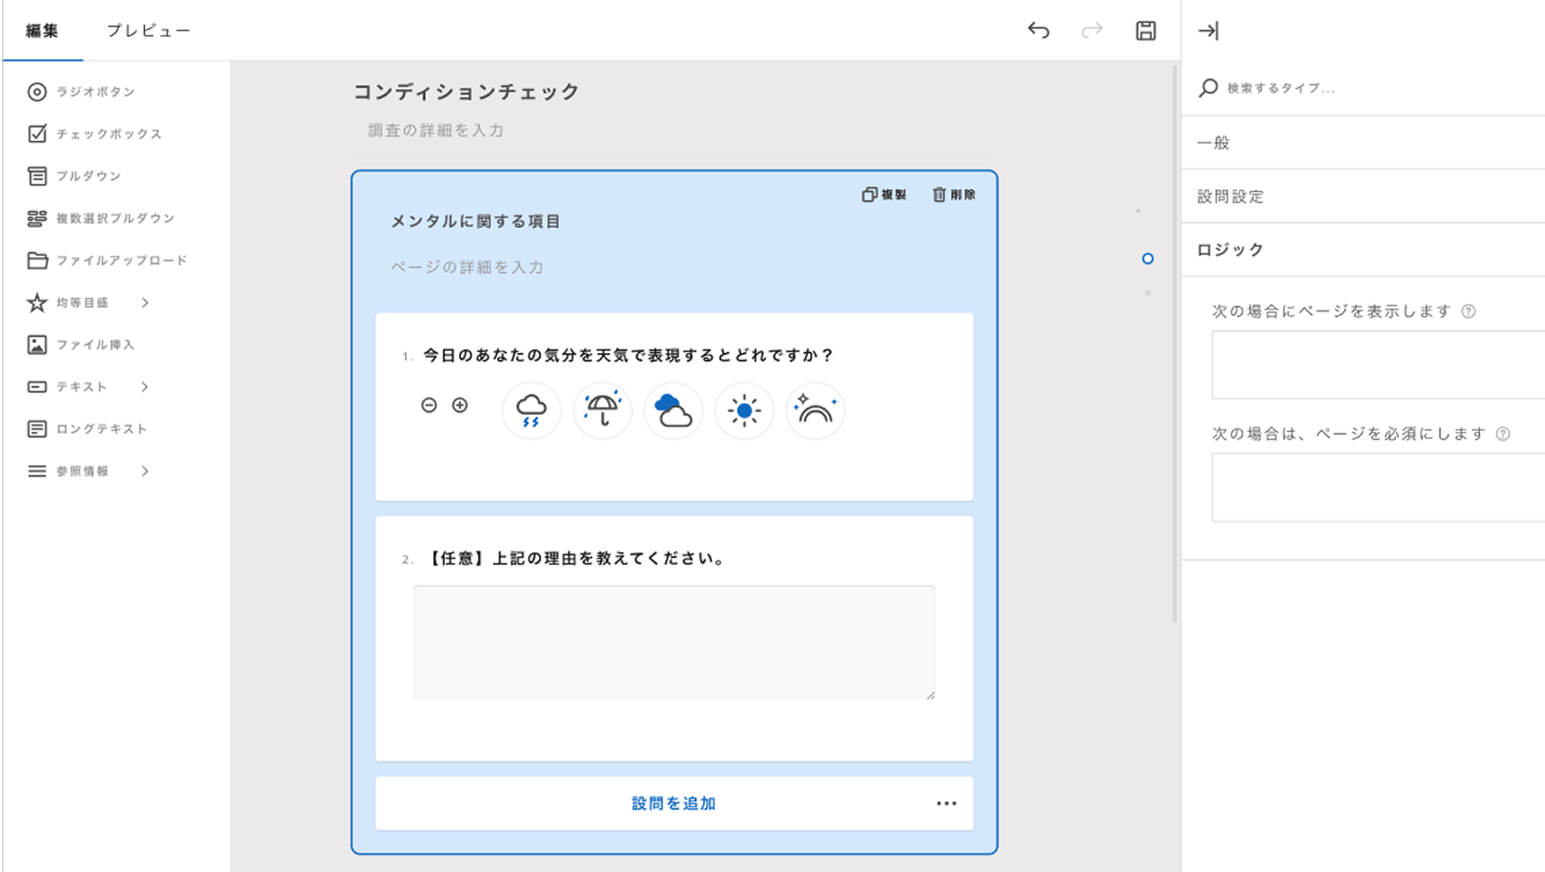Screen dimensions: 1545x872
Task: Select the umbrella rain weather icon
Action: [602, 410]
